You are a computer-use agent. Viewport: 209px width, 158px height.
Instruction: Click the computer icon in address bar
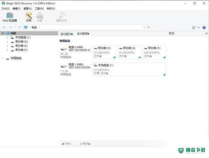25,27
